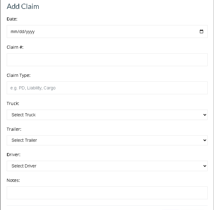Click the Driver: label text
The image size is (214, 210).
(13, 155)
